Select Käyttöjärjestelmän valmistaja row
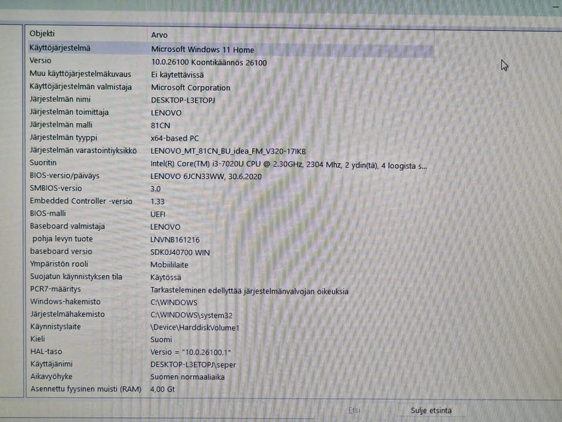Screen dimensions: 562x422 pos(81,87)
